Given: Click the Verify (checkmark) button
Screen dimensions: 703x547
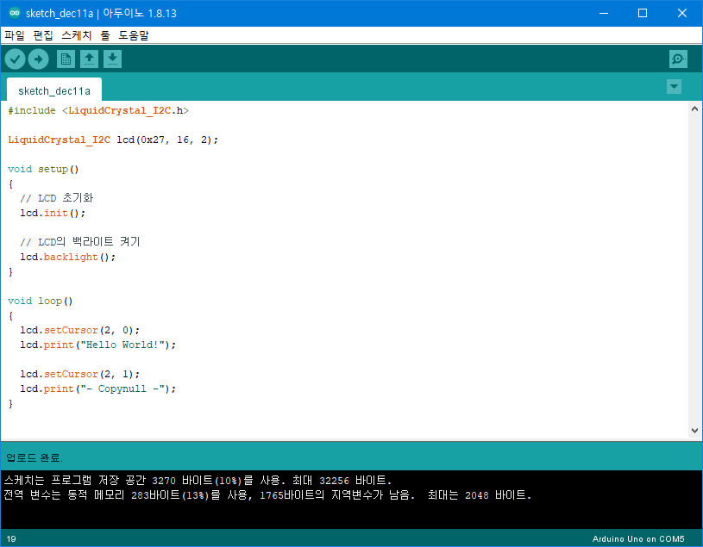Looking at the screenshot, I should (15, 59).
